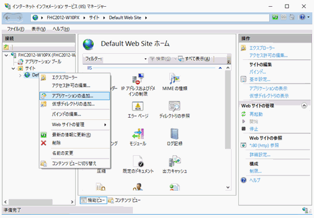Open the Web サイトの管理 submenu arrow
314x218 pixels.
click(x=105, y=125)
